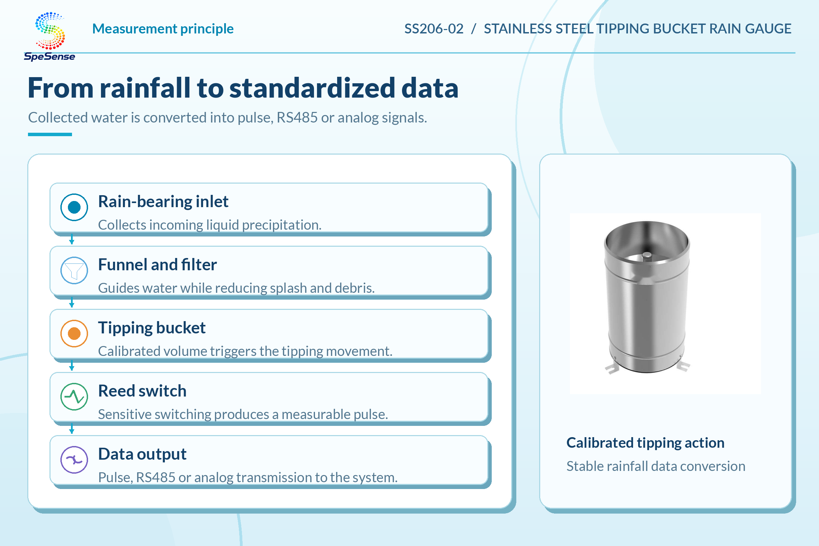Click the 'SS206-02' model number
Image resolution: width=819 pixels, height=546 pixels.
pyautogui.click(x=434, y=29)
